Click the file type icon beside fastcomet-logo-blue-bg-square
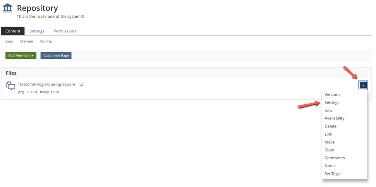Viewport: 376px width, 187px height. [x=10, y=86]
